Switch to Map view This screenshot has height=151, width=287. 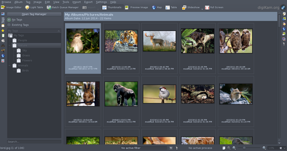(157, 7)
